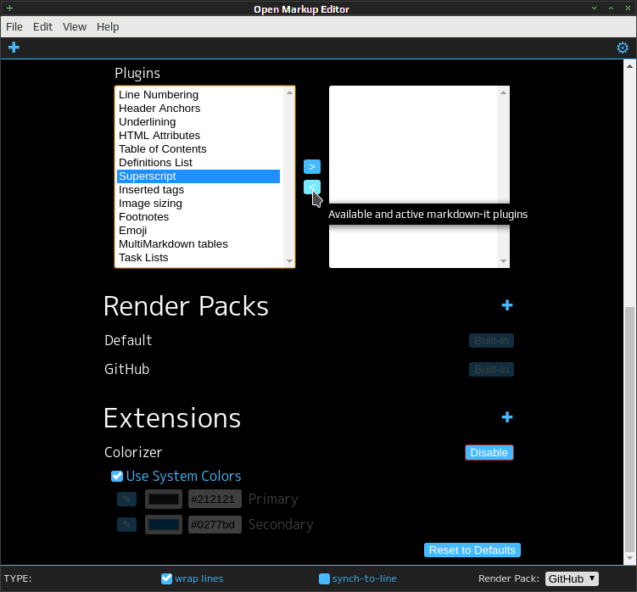
Task: Click available plugins list scroll-down arrow
Action: [x=289, y=261]
